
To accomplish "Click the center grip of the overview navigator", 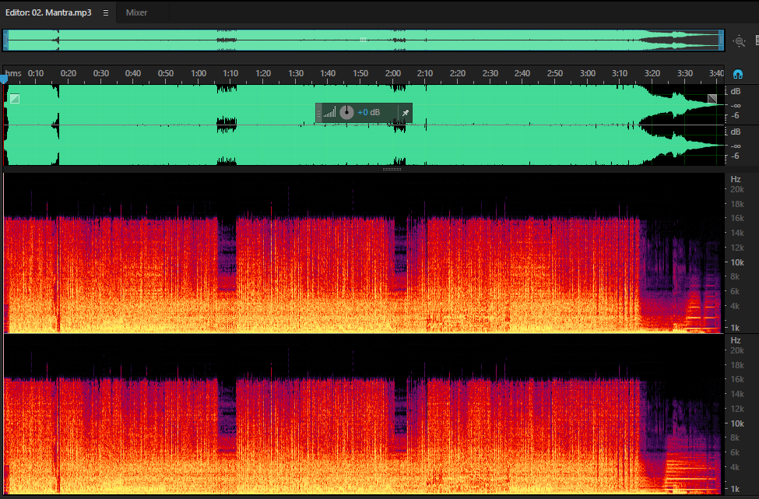I will [x=363, y=40].
